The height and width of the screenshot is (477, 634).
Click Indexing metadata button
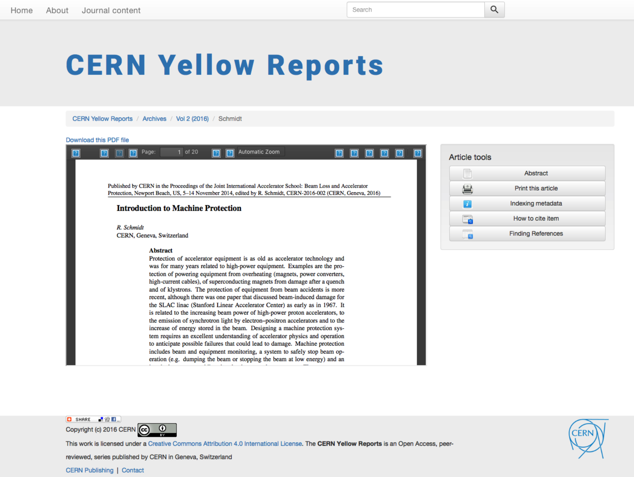click(x=527, y=204)
